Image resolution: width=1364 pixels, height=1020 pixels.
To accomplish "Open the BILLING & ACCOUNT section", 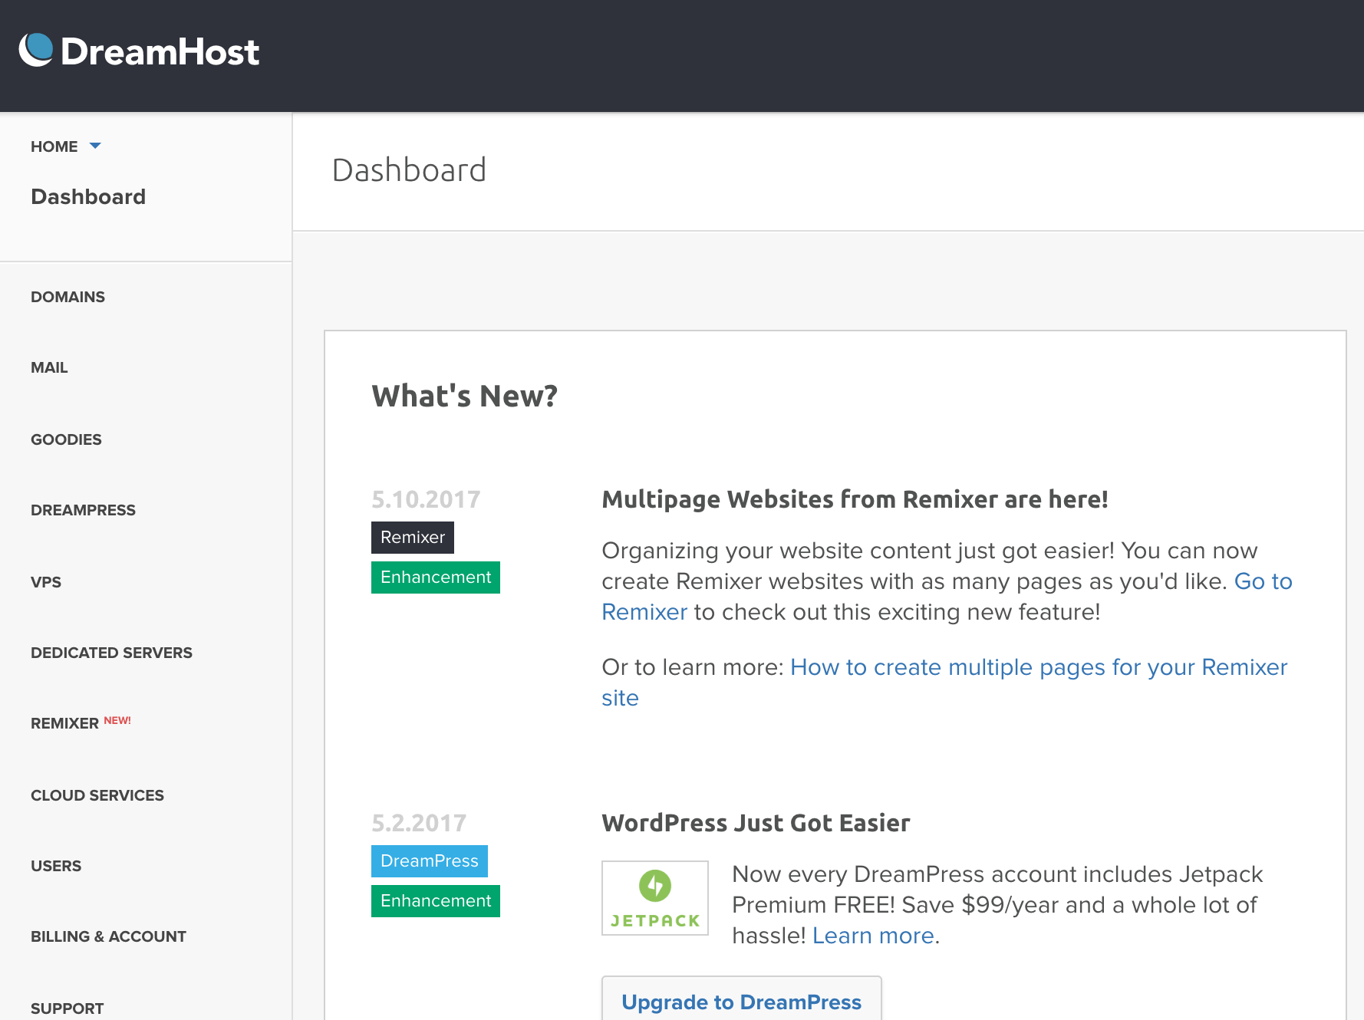I will [108, 936].
